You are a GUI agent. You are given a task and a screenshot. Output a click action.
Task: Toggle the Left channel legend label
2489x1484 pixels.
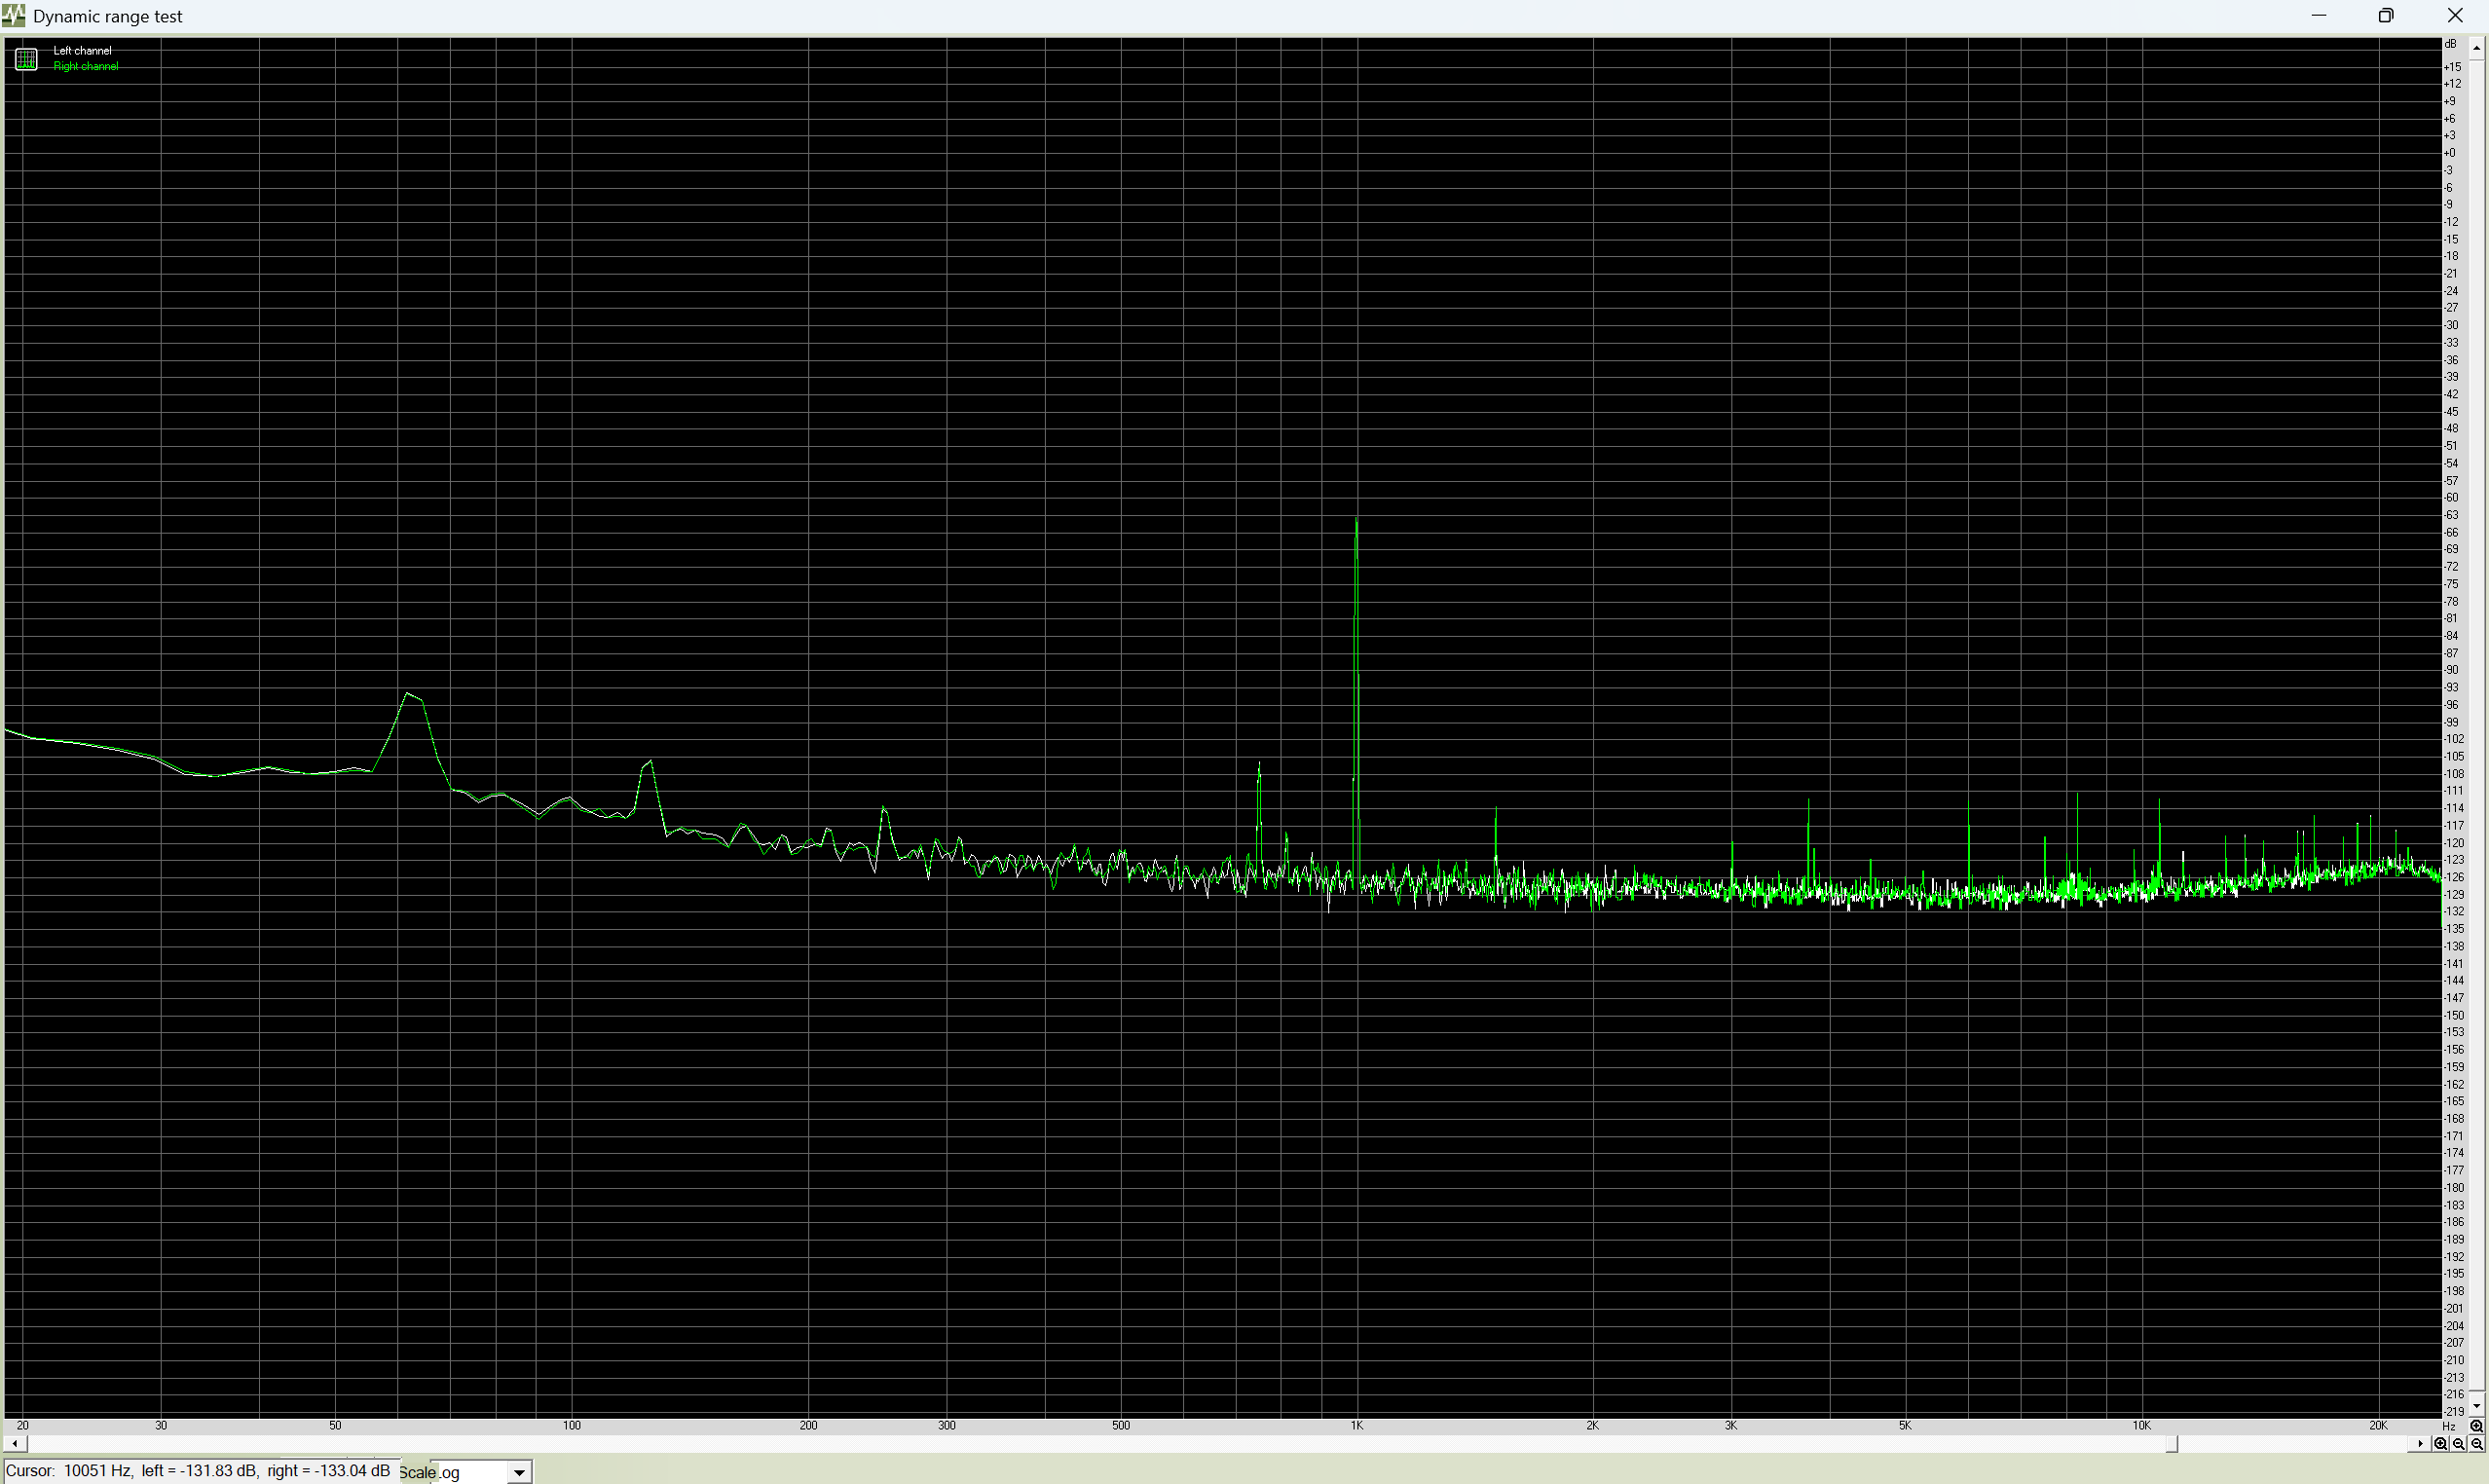[82, 50]
